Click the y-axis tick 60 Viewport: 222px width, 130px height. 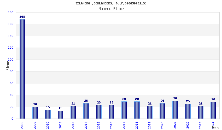tap(11, 83)
